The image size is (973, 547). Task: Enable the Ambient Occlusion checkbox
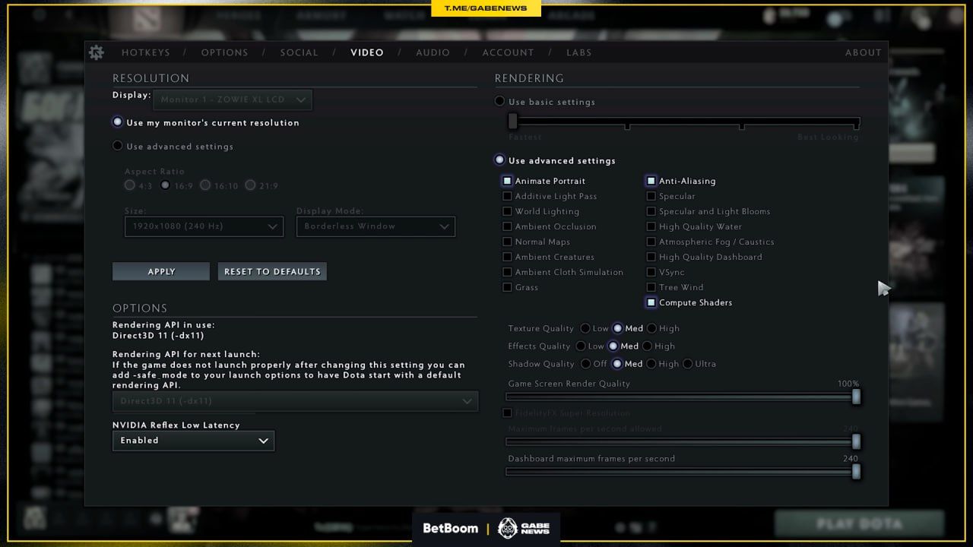[x=507, y=226]
